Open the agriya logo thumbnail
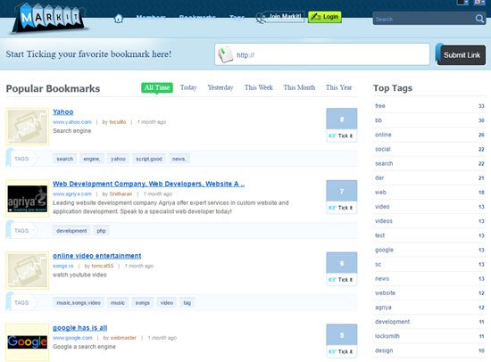 pos(28,198)
